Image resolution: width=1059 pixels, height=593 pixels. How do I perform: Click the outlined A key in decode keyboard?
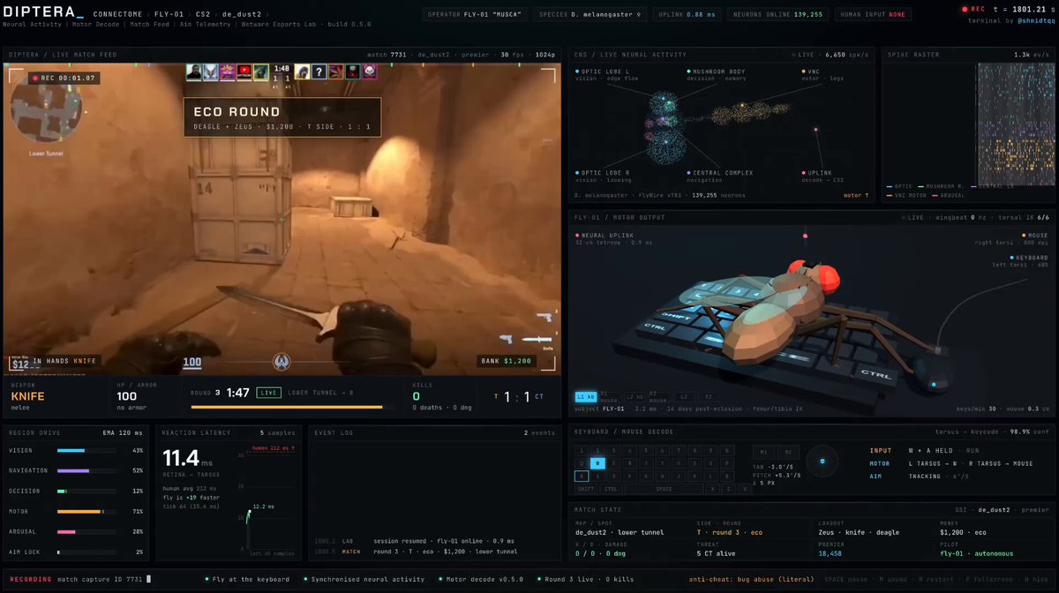click(x=582, y=475)
